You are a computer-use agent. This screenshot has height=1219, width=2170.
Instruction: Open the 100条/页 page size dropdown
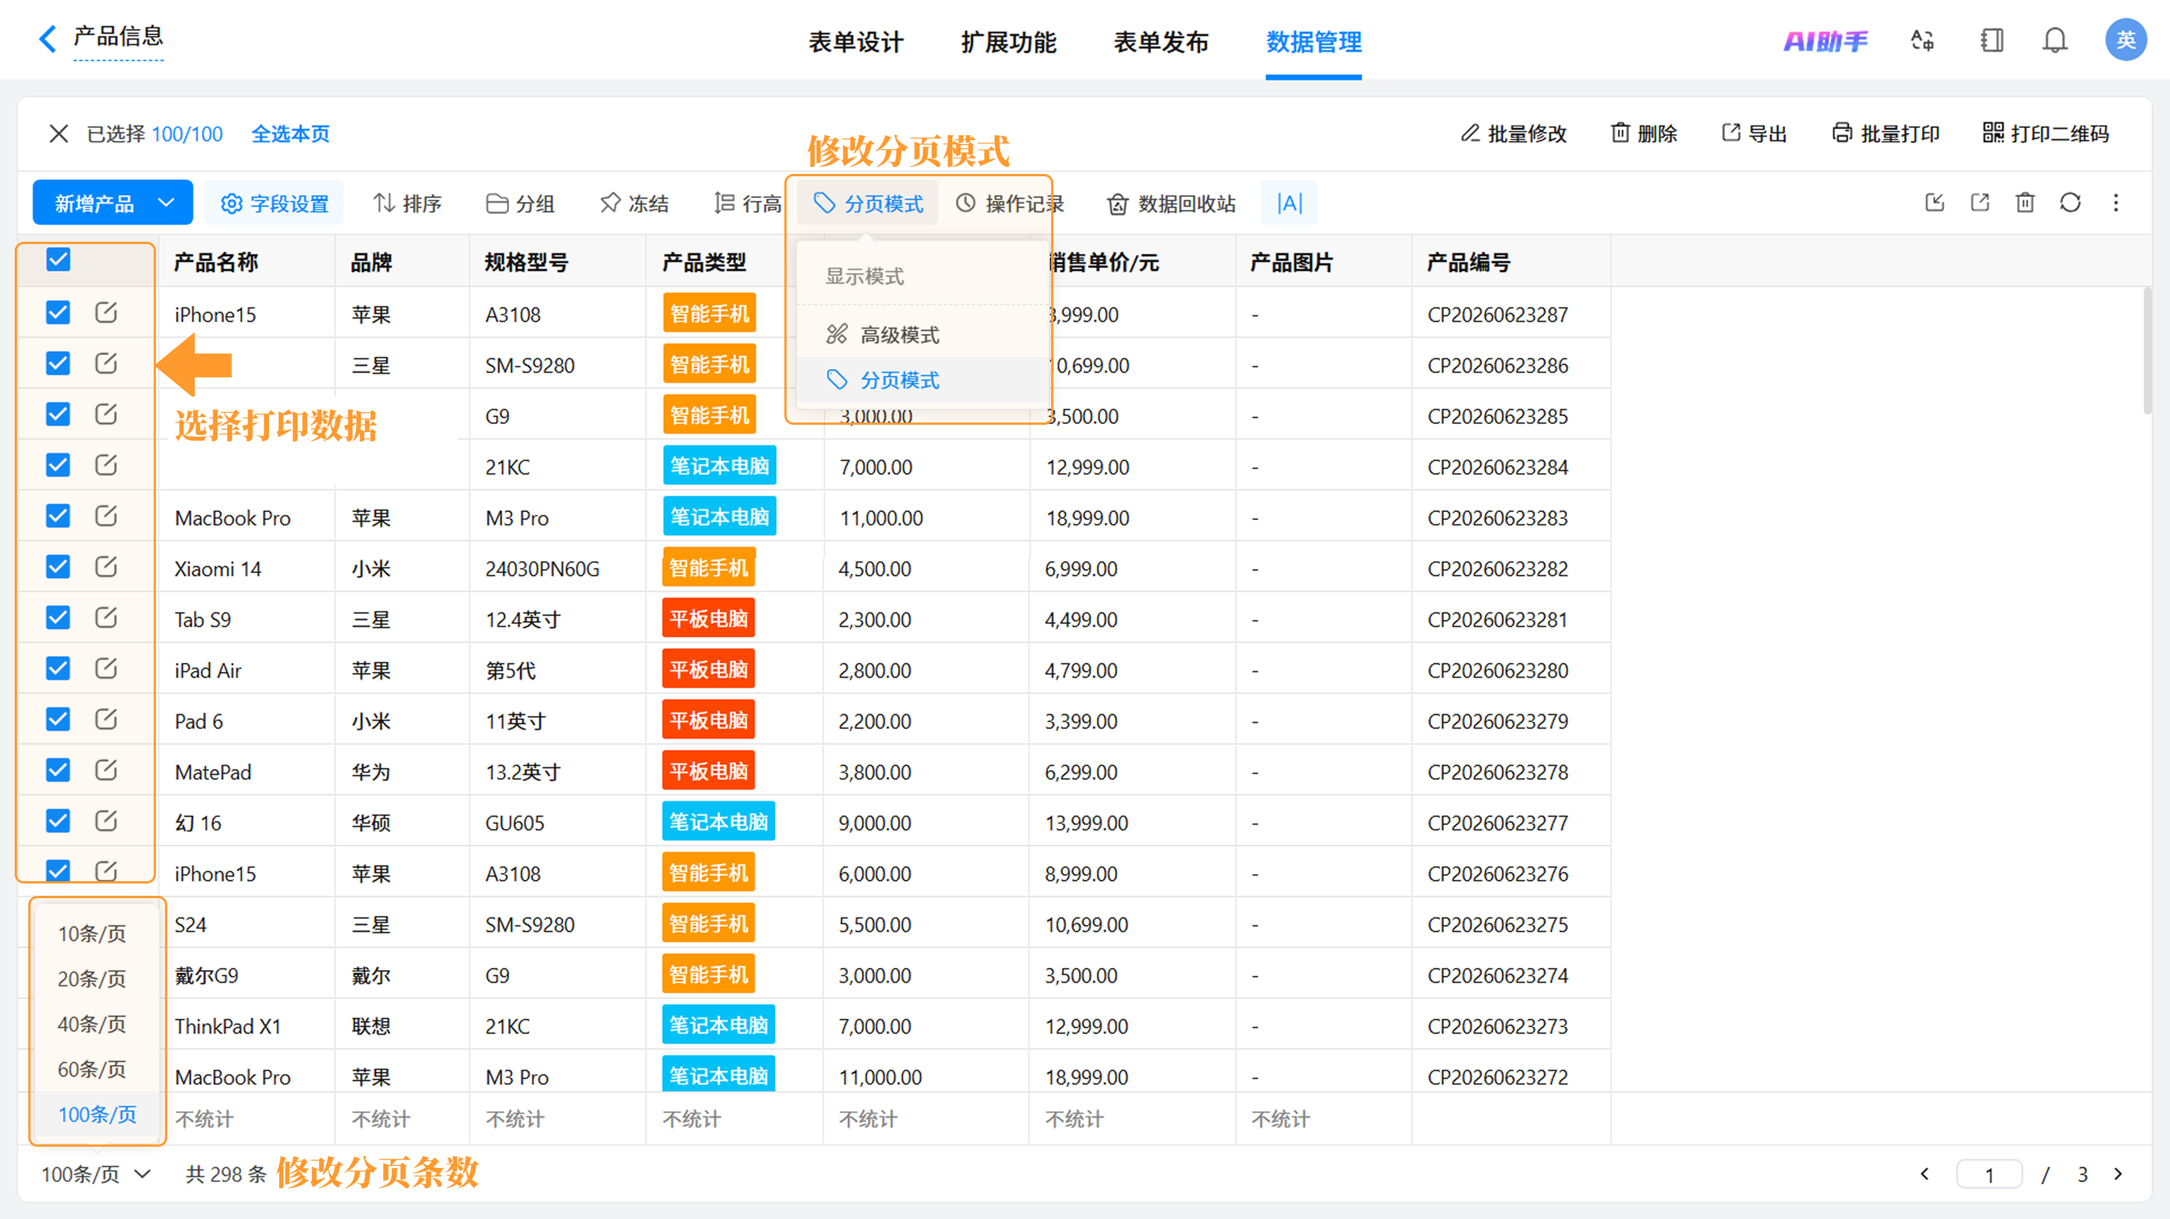point(97,1174)
